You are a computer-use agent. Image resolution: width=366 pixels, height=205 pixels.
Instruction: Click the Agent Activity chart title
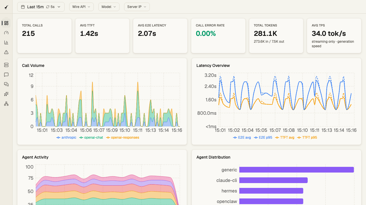coord(35,157)
